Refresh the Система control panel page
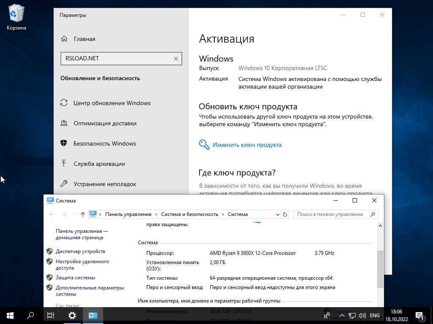This screenshot has height=324, width=433. (285, 214)
